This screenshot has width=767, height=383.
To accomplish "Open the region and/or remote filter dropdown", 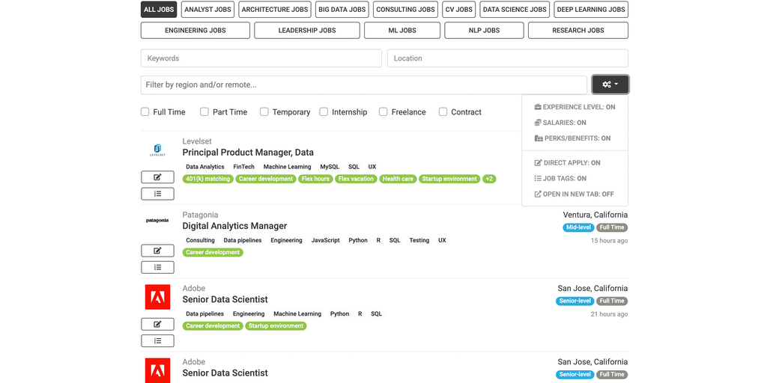I will pos(363,85).
